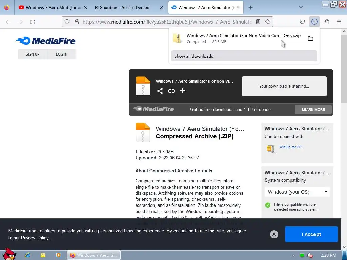
Task: Click the site padlock security icon
Action: click(77, 22)
